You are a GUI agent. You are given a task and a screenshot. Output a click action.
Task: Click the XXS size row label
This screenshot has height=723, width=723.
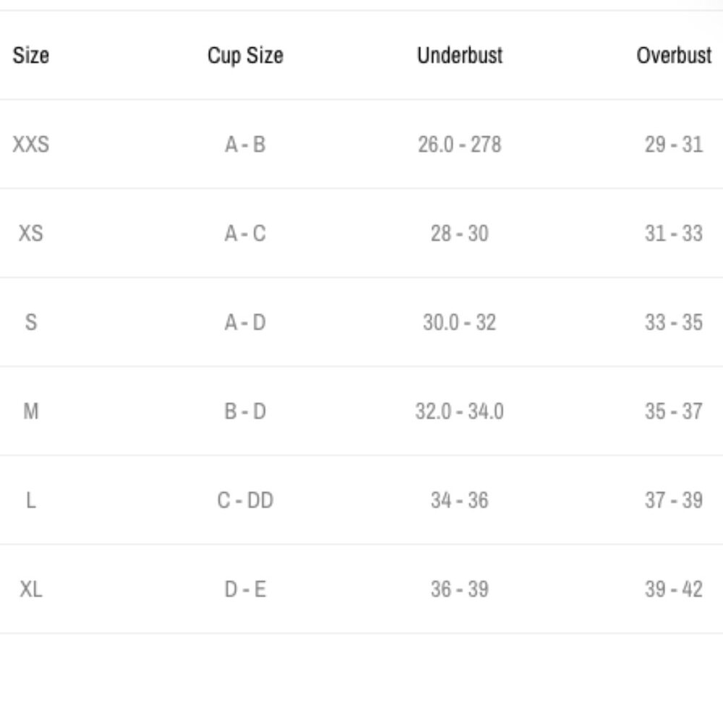tap(31, 145)
